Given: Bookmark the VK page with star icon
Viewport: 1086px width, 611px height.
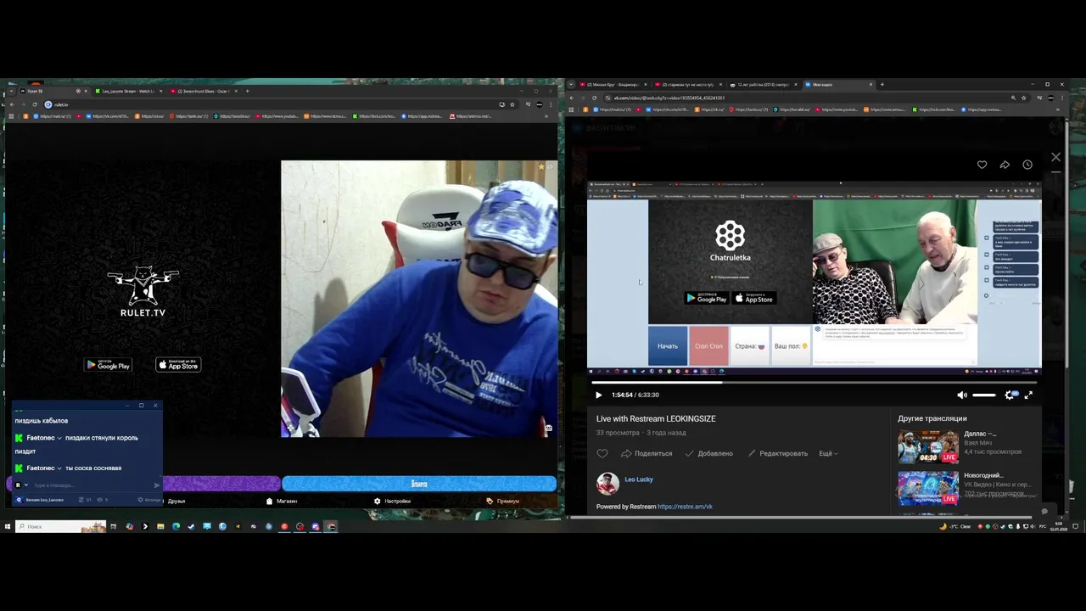Looking at the screenshot, I should pos(1025,98).
